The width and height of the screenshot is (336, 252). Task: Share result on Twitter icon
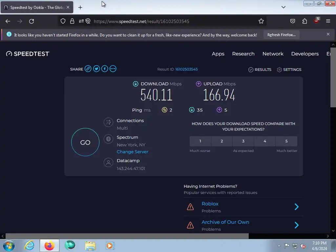(x=96, y=69)
